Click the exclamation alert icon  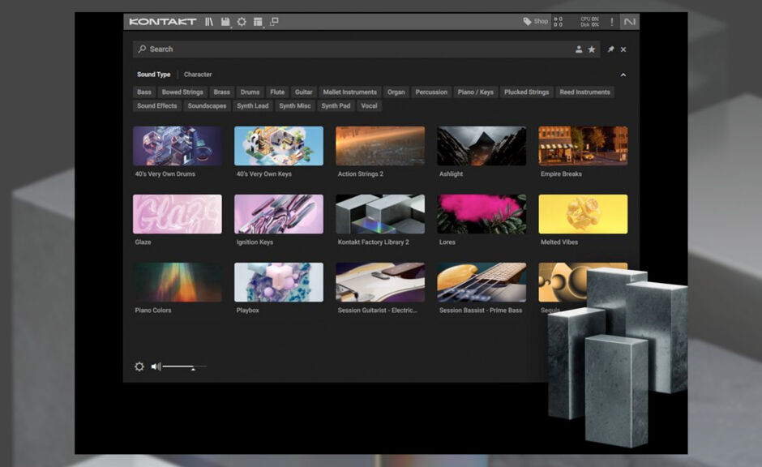[x=611, y=22]
